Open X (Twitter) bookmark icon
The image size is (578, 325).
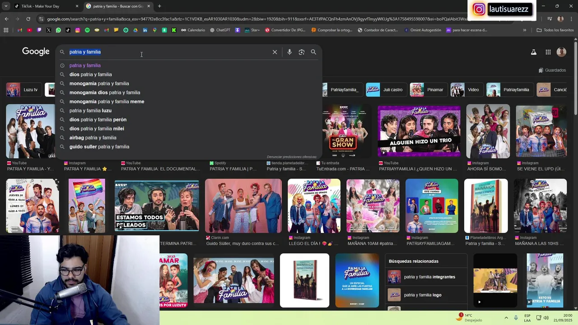pos(49,30)
